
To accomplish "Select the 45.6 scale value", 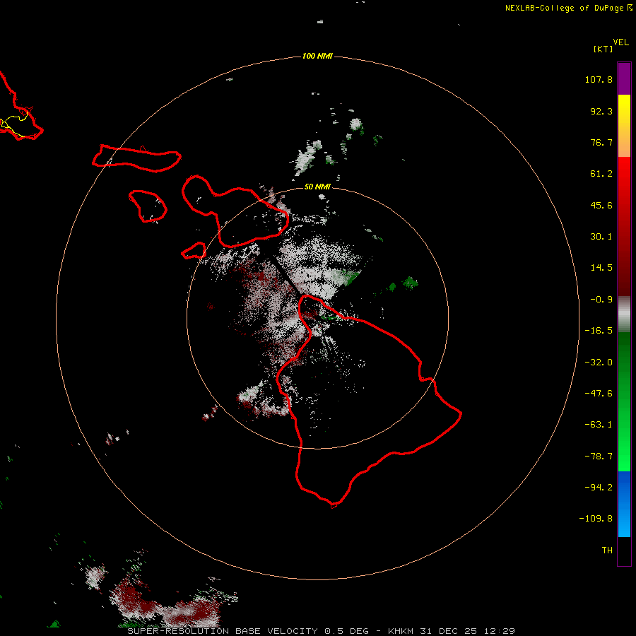I will pyautogui.click(x=601, y=205).
